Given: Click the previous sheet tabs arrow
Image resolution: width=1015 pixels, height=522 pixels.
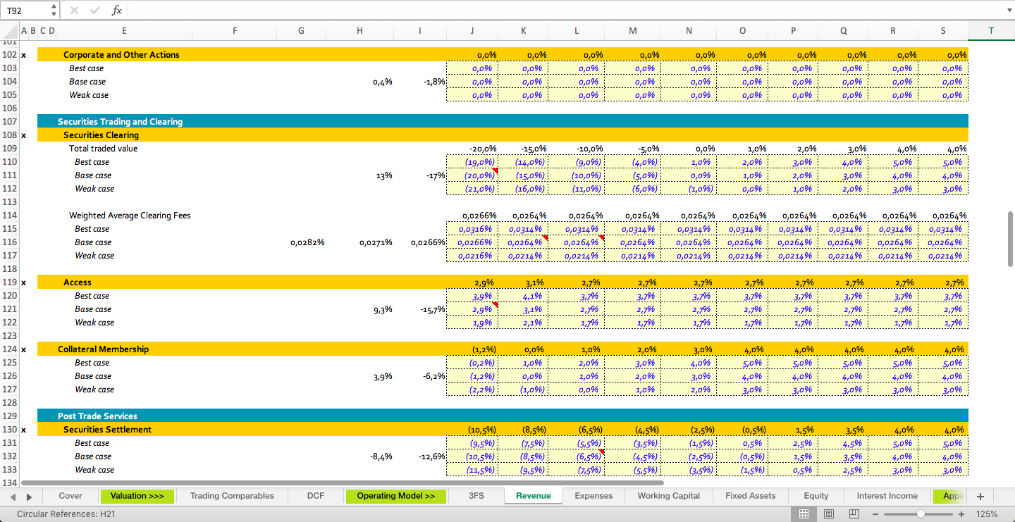Looking at the screenshot, I should coord(12,497).
